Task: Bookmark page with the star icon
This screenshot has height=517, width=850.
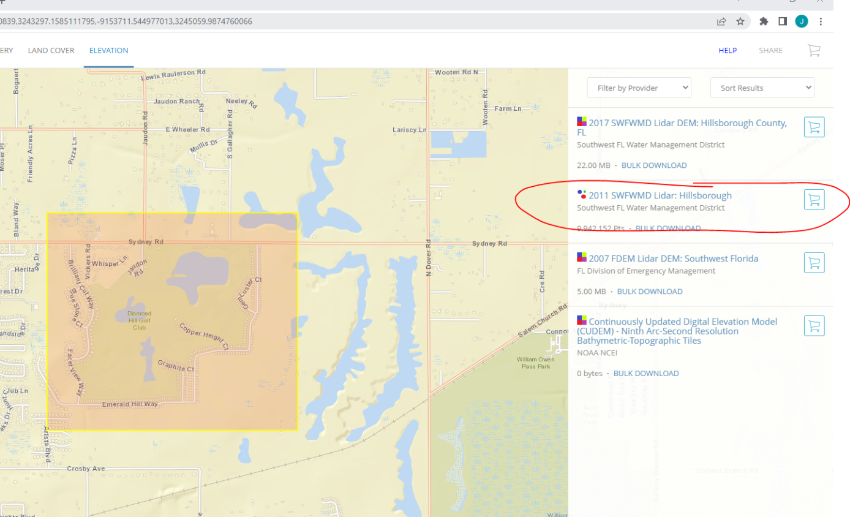Action: coord(740,21)
